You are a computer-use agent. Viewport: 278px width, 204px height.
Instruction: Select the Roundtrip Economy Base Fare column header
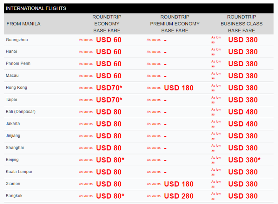pyautogui.click(x=107, y=24)
